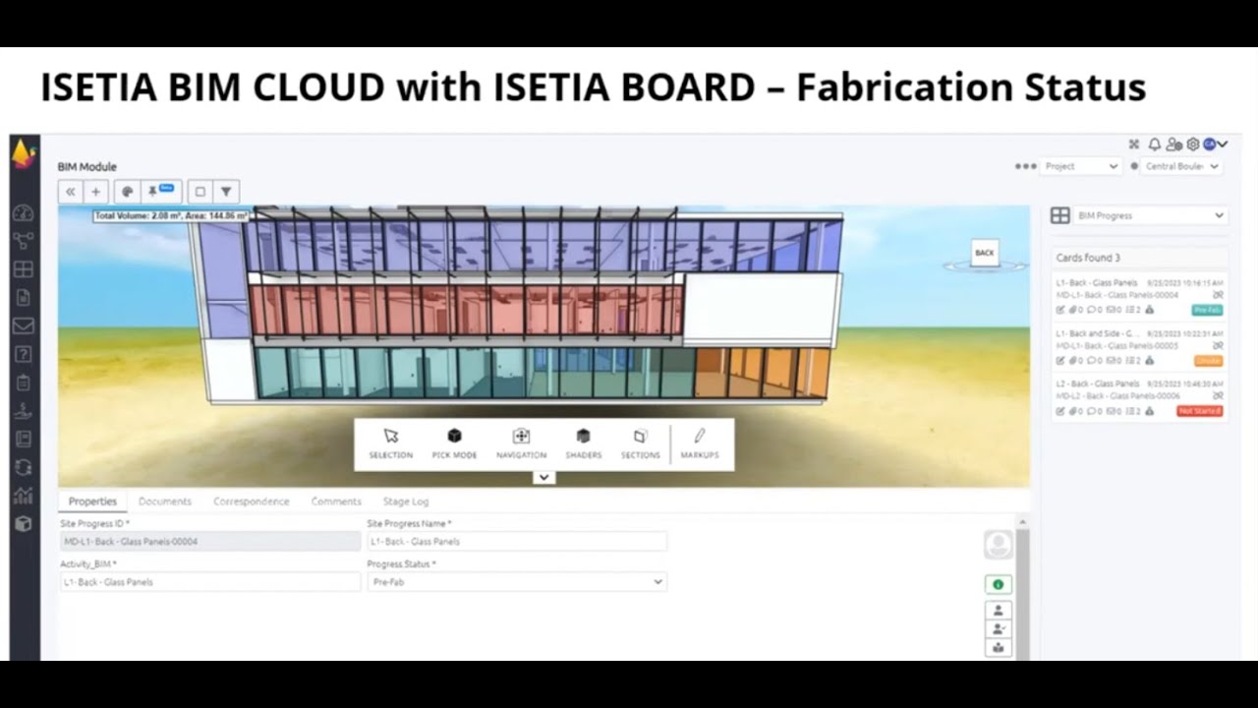The image size is (1258, 708).
Task: Open the L1- Back and Side card
Action: [x=1139, y=347]
